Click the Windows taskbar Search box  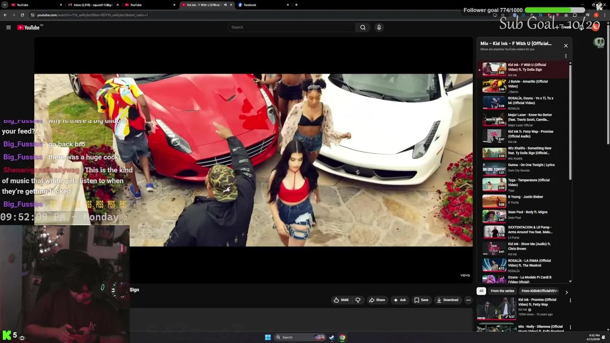pos(300,337)
